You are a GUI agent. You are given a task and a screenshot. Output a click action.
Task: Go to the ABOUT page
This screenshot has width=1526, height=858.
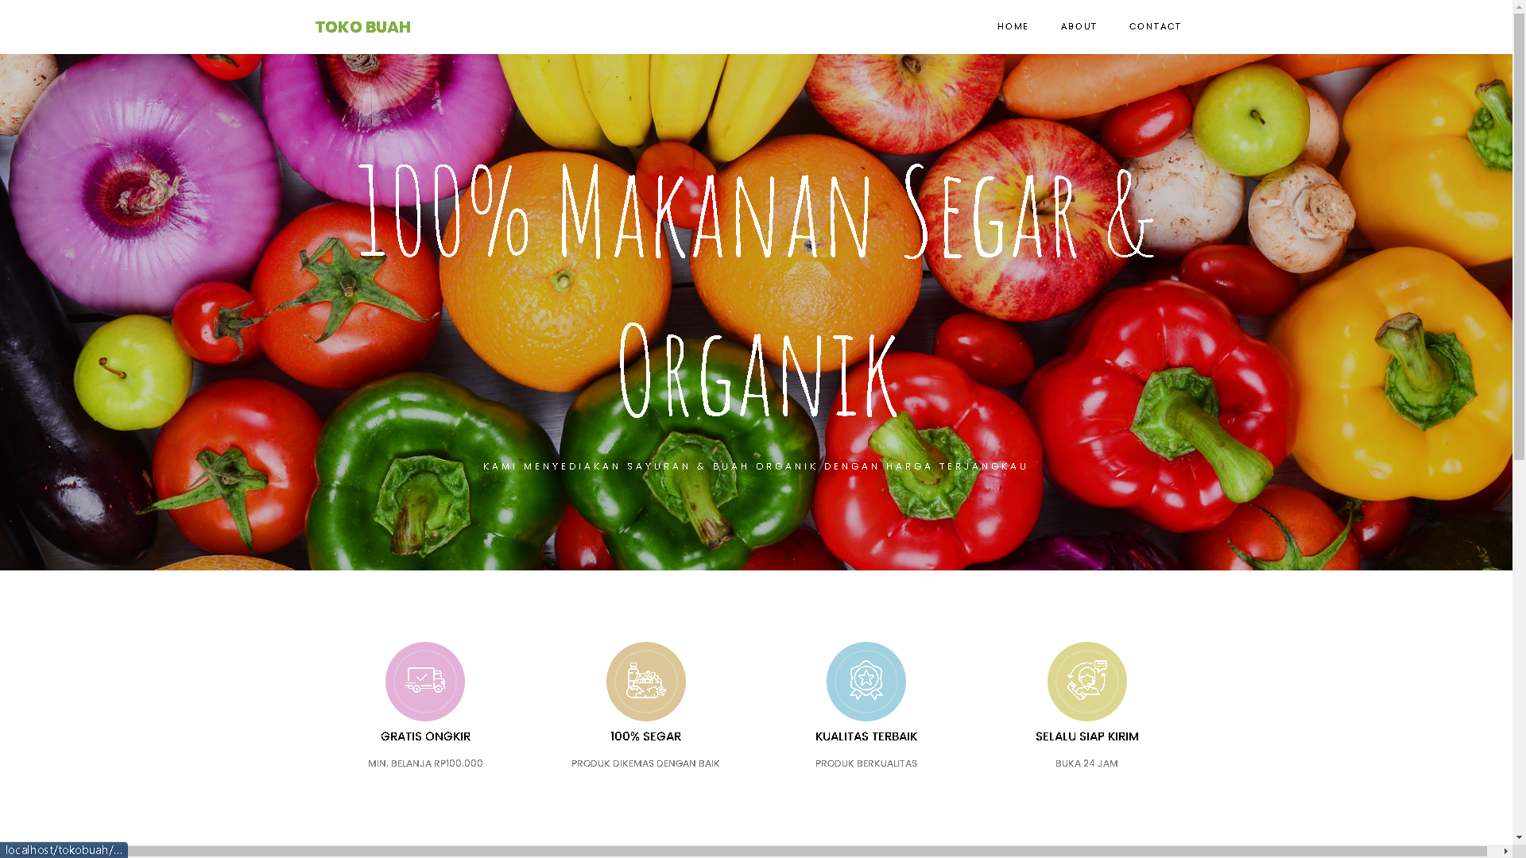click(x=1079, y=26)
